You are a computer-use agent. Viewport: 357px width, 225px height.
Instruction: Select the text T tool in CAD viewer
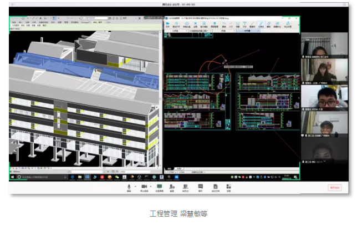[244, 23]
